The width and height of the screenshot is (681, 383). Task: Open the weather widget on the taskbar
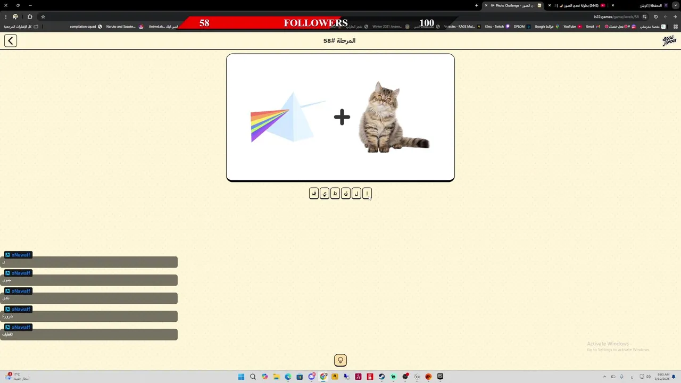(17, 377)
